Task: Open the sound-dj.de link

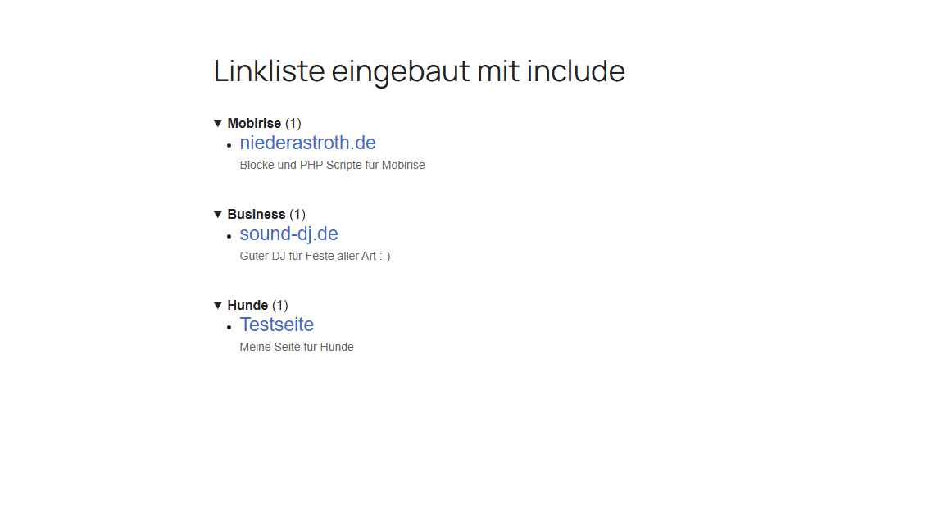Action: coord(288,234)
